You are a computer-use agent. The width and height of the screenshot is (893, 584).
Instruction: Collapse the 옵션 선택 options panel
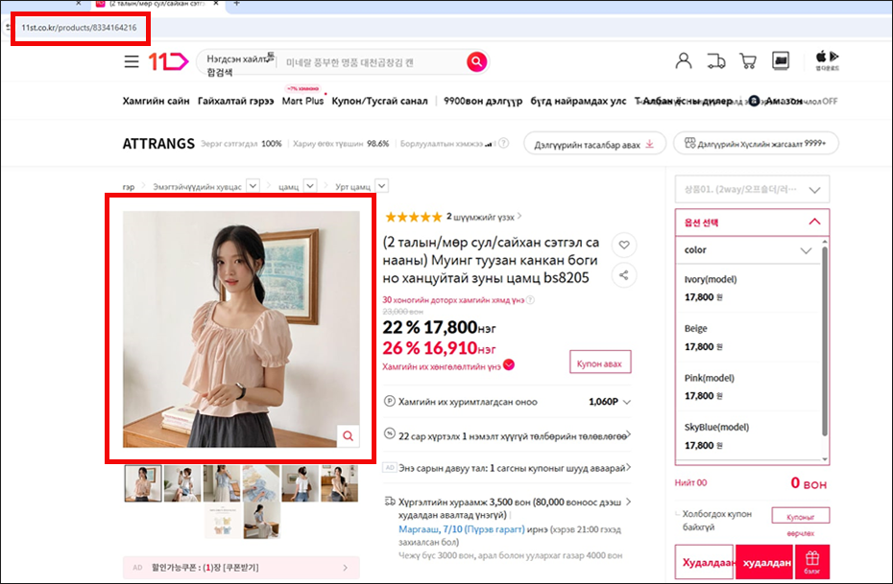click(x=814, y=222)
